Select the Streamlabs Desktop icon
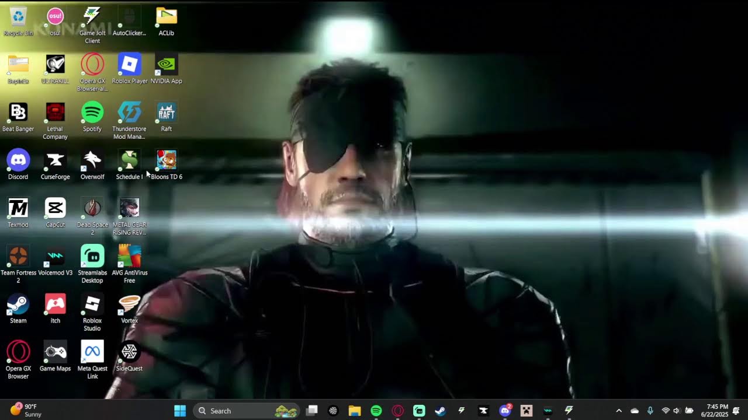748x420 pixels. click(92, 264)
